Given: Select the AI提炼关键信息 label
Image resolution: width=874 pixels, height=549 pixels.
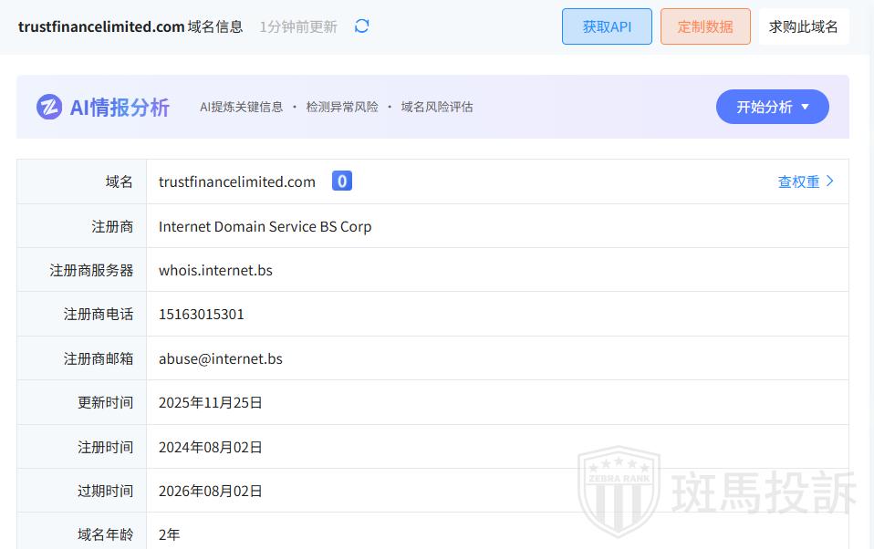Looking at the screenshot, I should [242, 107].
